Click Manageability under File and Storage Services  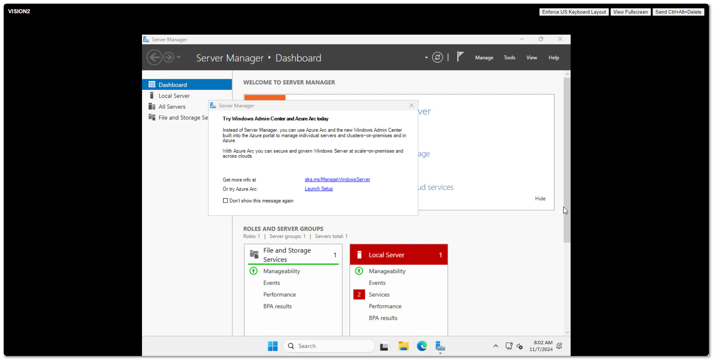(x=281, y=271)
